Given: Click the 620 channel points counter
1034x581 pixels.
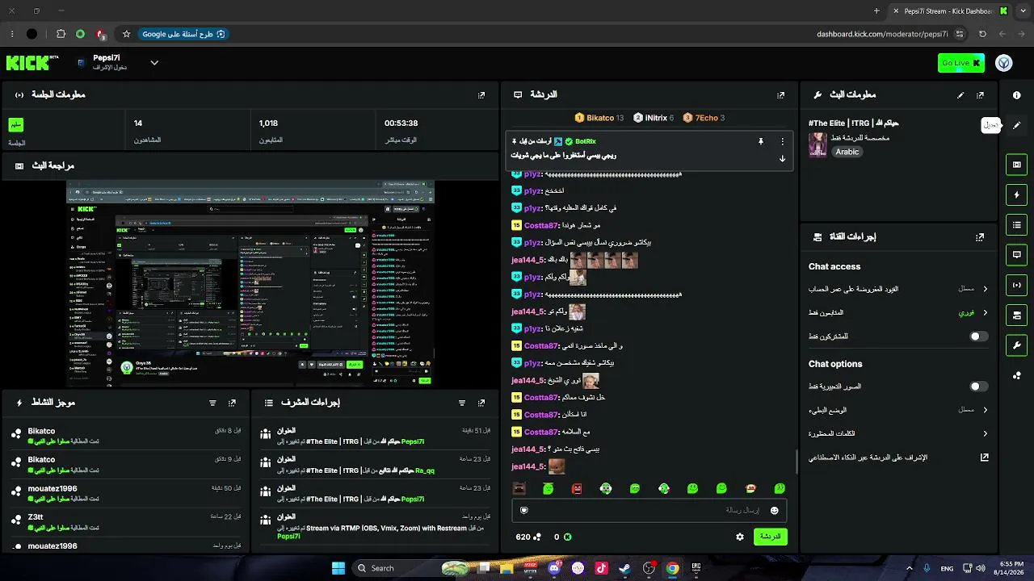Looking at the screenshot, I should (x=528, y=537).
